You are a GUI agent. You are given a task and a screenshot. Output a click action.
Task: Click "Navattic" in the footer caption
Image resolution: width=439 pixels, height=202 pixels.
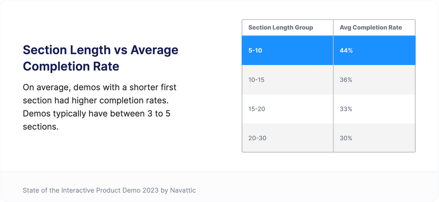pyautogui.click(x=184, y=190)
